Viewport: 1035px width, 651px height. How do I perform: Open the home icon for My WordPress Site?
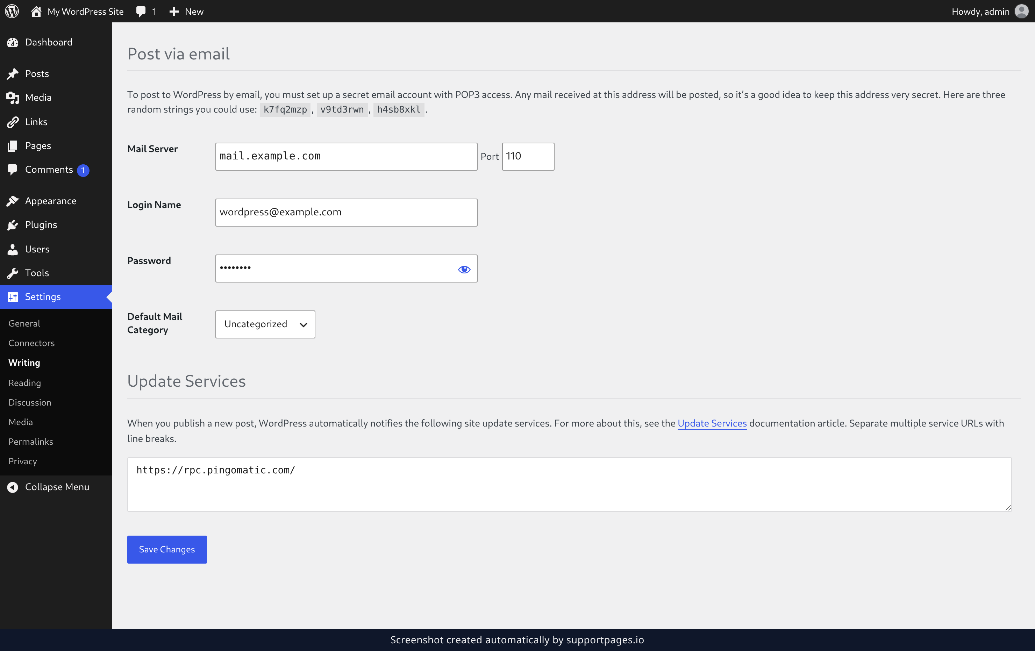tap(36, 11)
